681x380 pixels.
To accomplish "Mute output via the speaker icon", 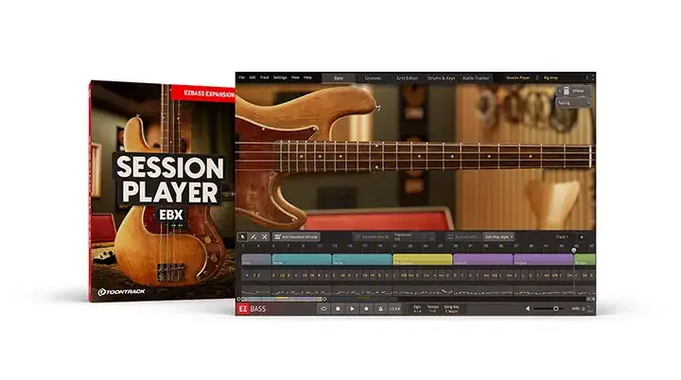I will click(528, 309).
